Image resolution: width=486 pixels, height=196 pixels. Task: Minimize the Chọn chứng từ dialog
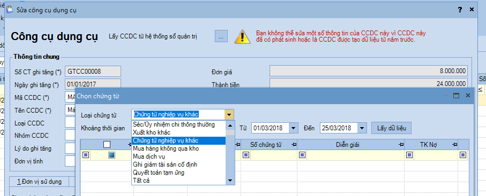coord(445,96)
